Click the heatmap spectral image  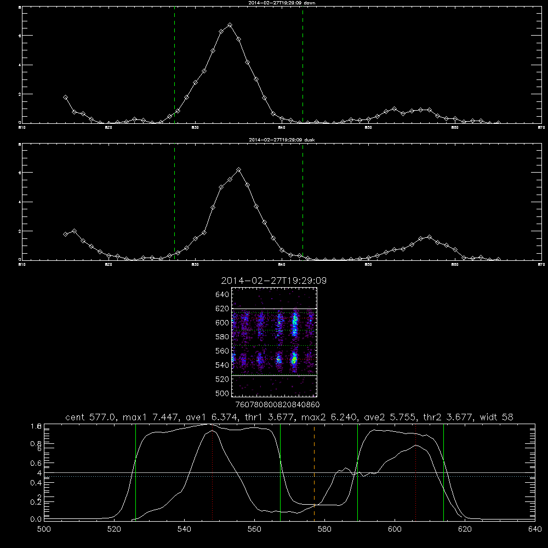point(275,342)
